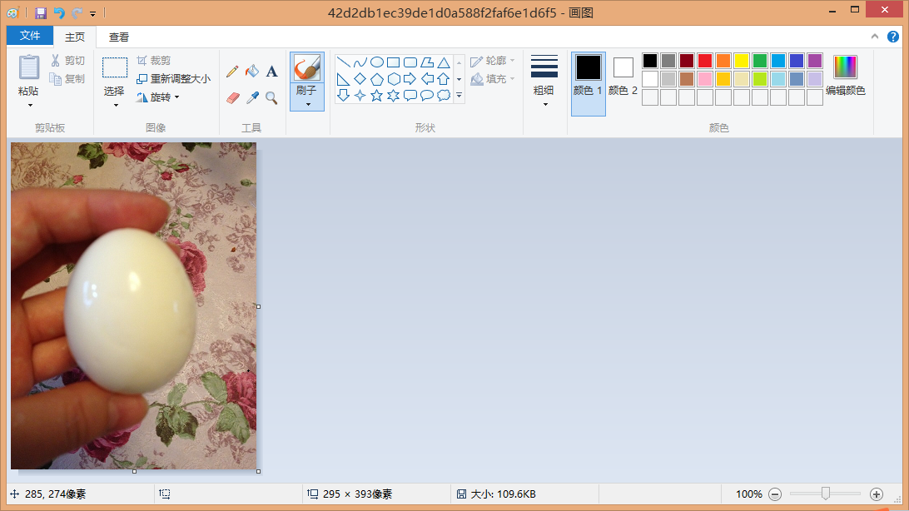Choose the Curve shape
Screen dimensions: 909x511
pyautogui.click(x=360, y=62)
